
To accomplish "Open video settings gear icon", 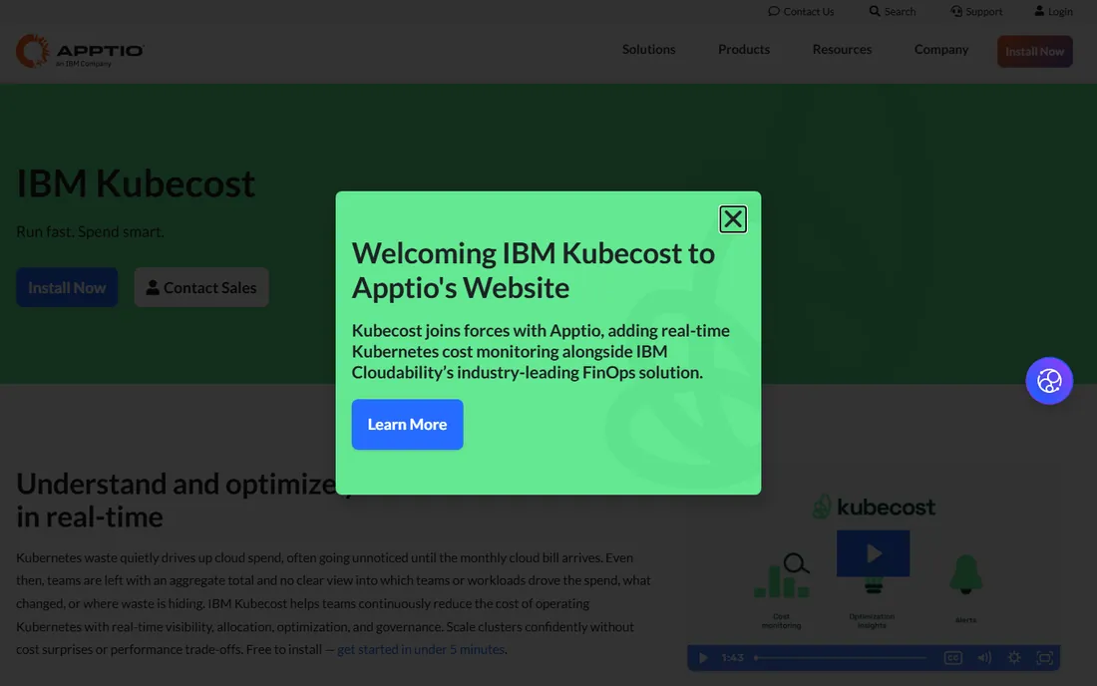I will click(1014, 658).
